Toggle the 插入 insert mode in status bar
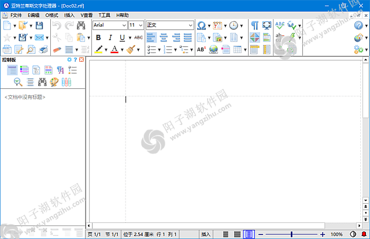Screen dimensions: 370x239 (x=206, y=234)
